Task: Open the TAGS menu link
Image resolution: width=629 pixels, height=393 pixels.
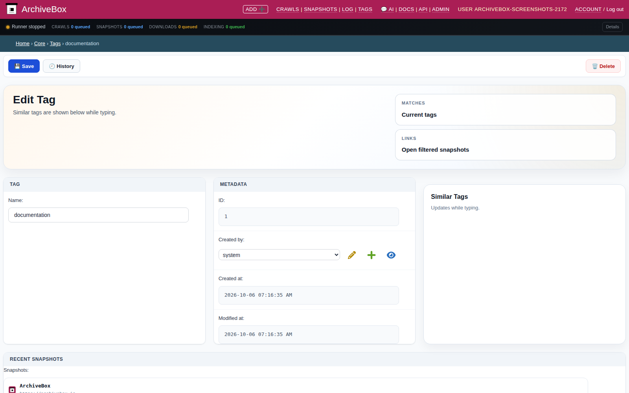Action: [x=365, y=9]
